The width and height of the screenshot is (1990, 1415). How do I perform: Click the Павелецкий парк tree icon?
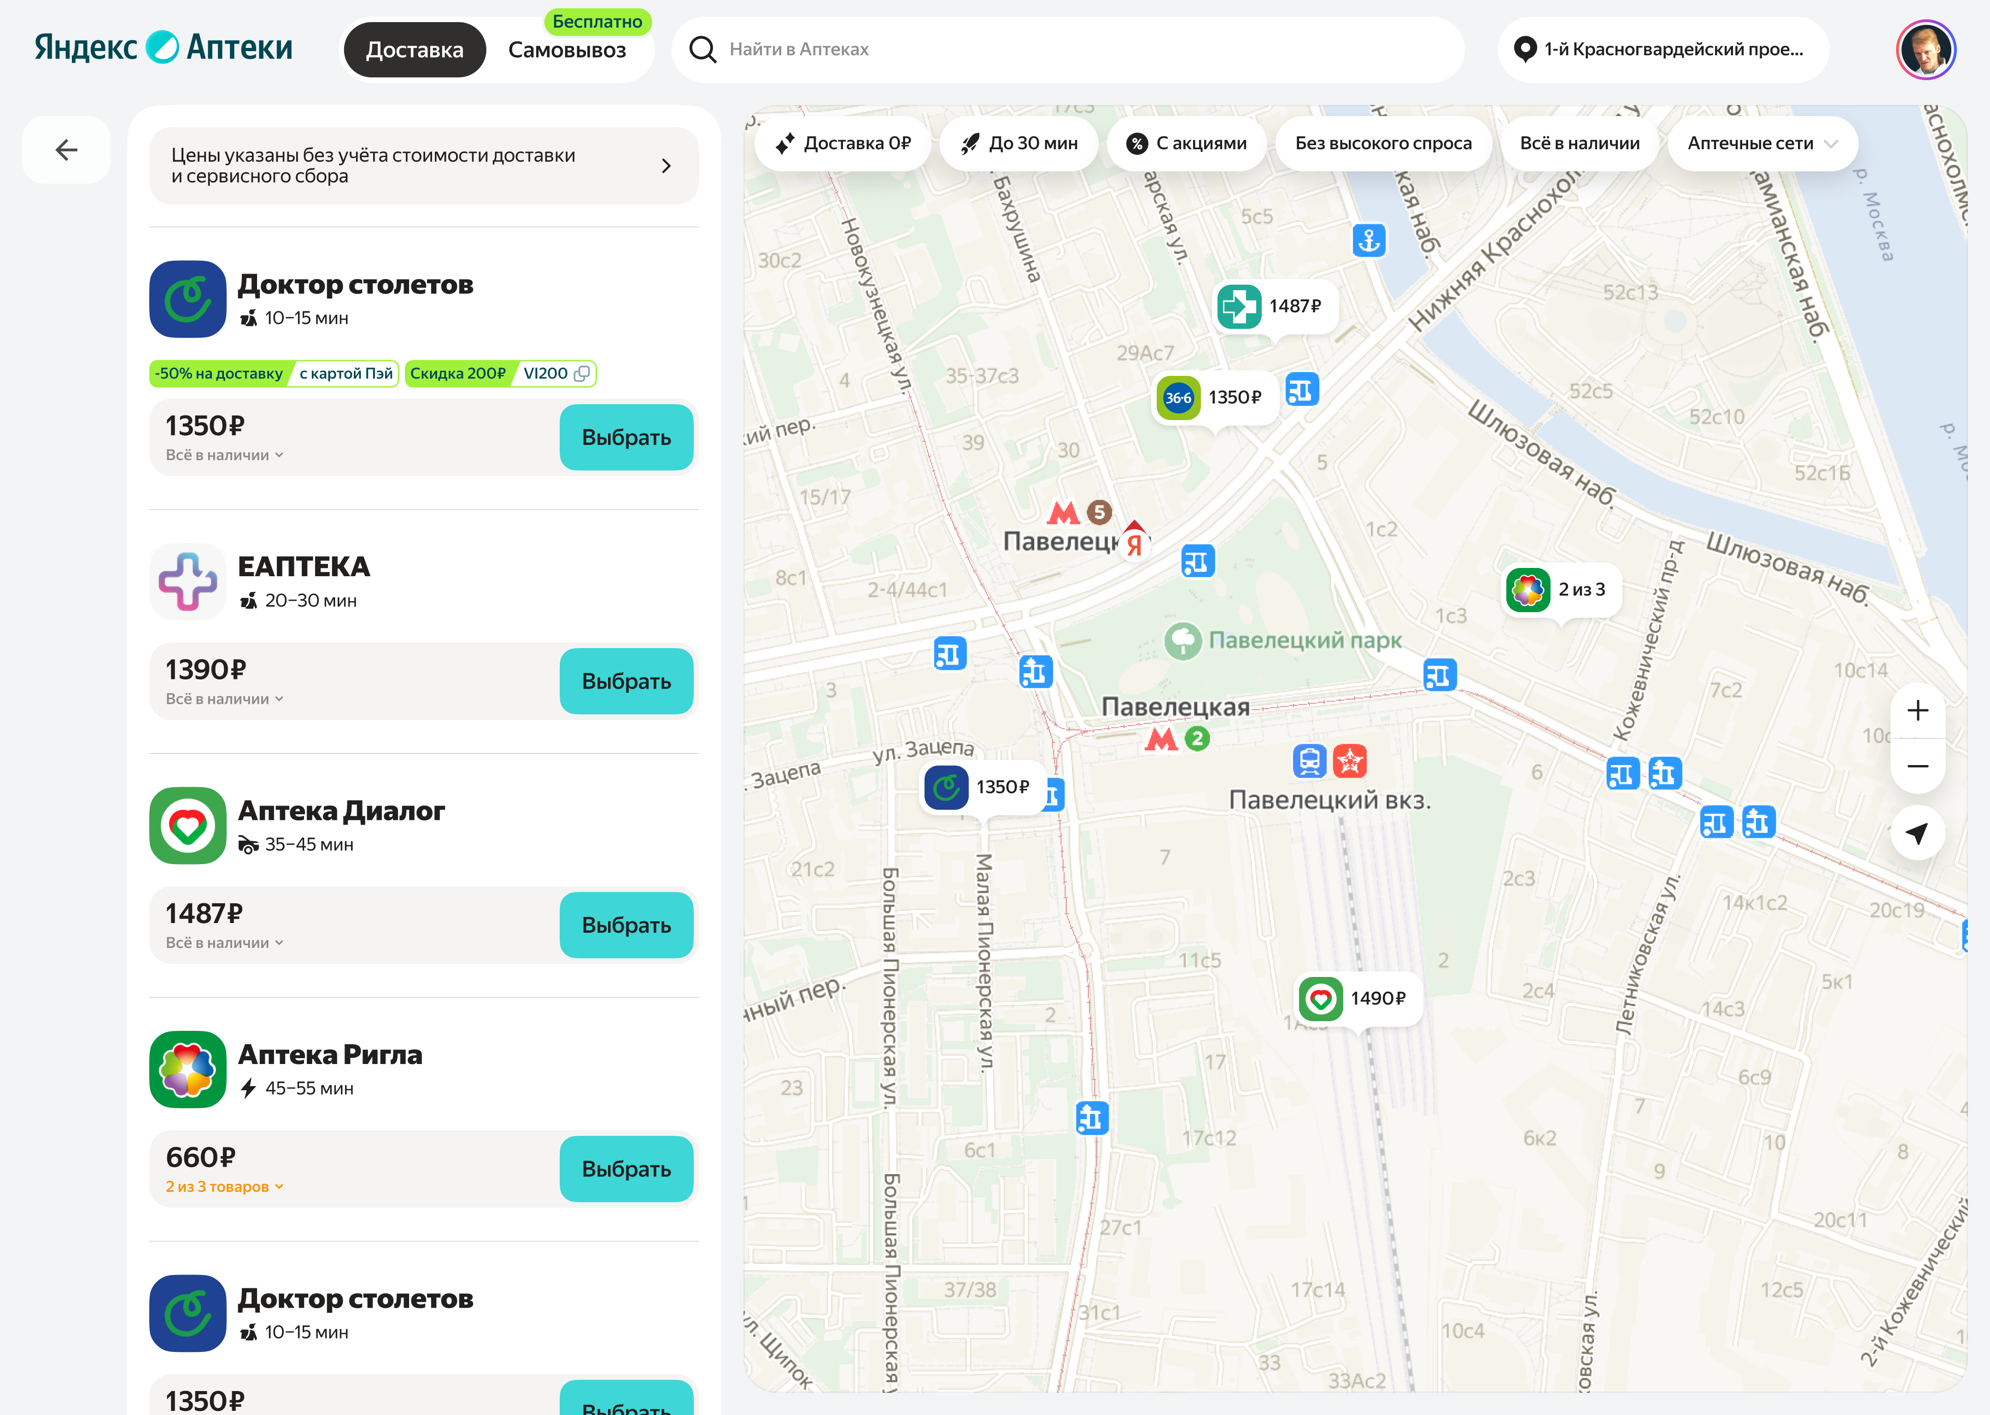(1182, 641)
